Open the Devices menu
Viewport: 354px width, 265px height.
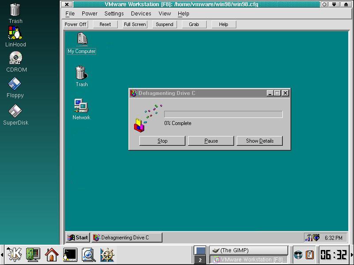pos(141,14)
